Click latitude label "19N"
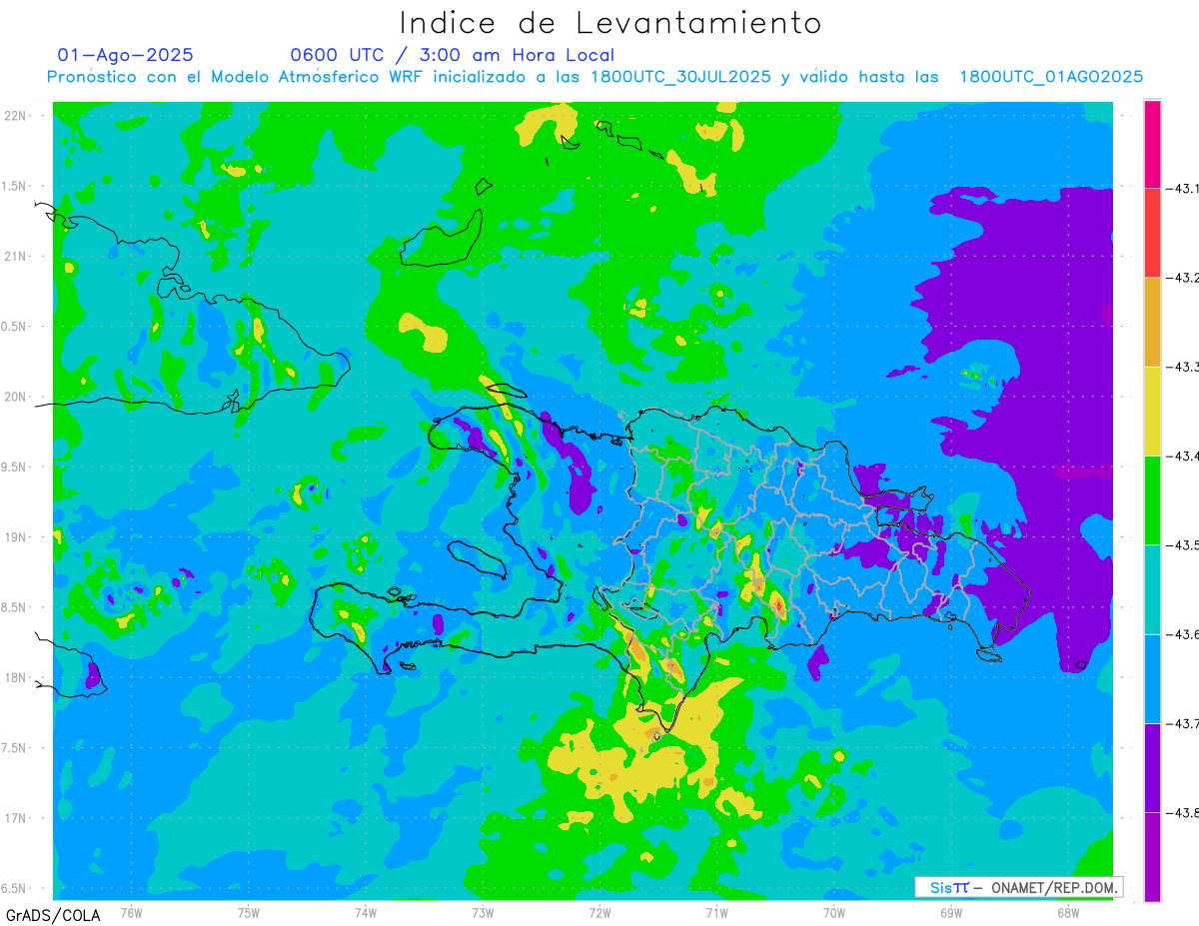The image size is (1199, 926). [x=14, y=537]
